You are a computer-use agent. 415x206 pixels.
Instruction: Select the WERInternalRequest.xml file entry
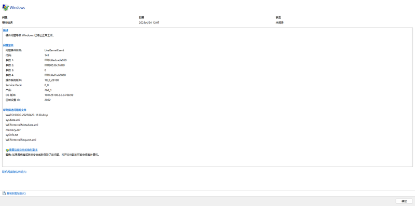click(21, 140)
